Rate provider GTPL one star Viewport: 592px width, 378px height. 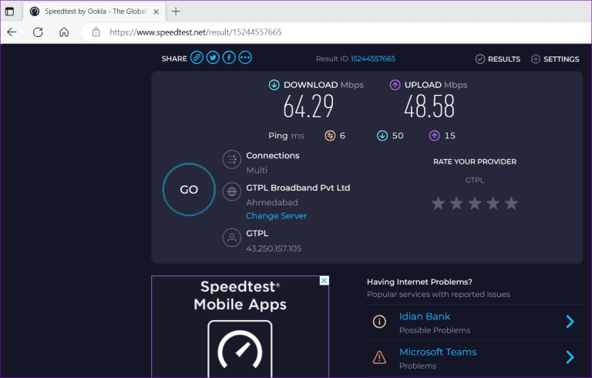pyautogui.click(x=438, y=204)
